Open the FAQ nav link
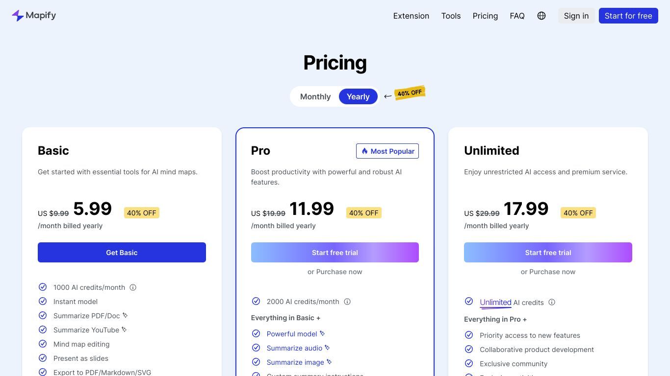 click(x=517, y=16)
